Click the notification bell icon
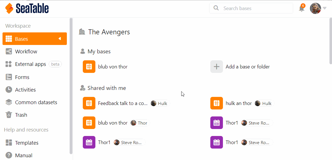The width and height of the screenshot is (332, 160). pyautogui.click(x=302, y=8)
